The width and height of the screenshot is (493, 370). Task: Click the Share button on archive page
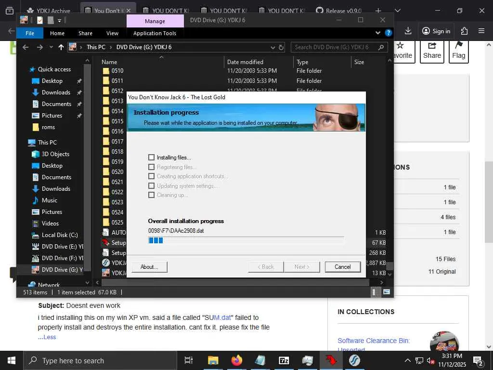tap(432, 52)
